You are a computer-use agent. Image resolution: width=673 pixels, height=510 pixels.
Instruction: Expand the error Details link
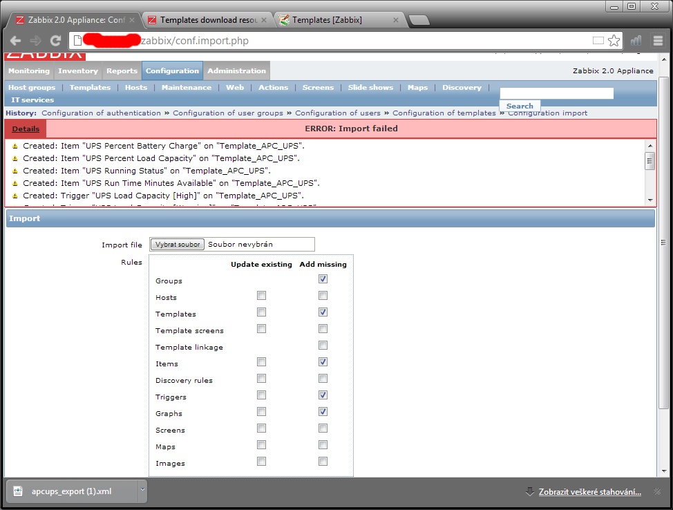[26, 129]
